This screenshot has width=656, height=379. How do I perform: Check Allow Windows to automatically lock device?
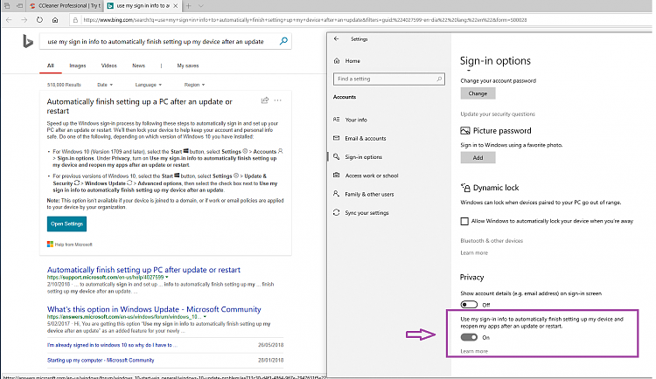pyautogui.click(x=464, y=221)
